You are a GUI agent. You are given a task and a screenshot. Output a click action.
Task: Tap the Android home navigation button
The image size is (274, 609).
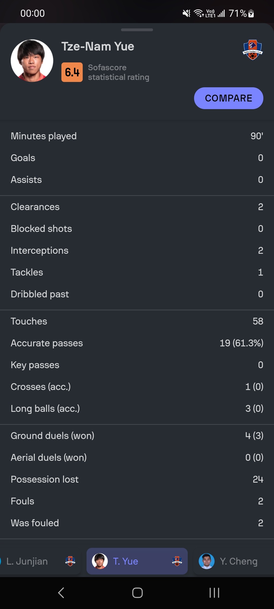[x=137, y=593]
